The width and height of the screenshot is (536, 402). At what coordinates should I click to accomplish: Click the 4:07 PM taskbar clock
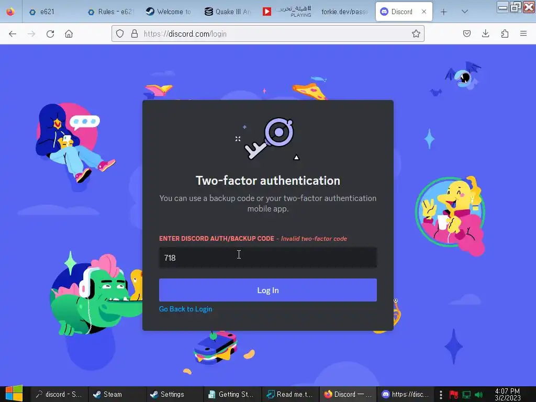[x=508, y=394]
